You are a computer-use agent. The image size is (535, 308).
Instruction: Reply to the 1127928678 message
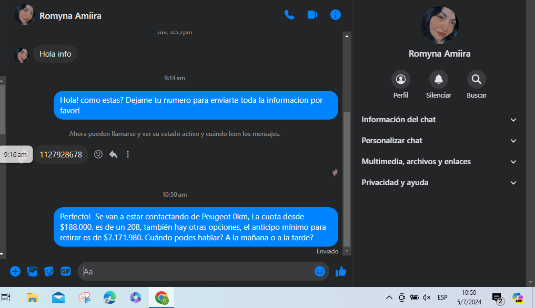(113, 154)
